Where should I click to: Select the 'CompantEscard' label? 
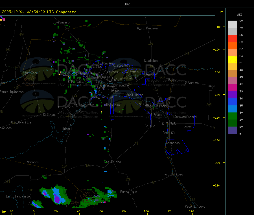pyautogui.click(x=185, y=117)
